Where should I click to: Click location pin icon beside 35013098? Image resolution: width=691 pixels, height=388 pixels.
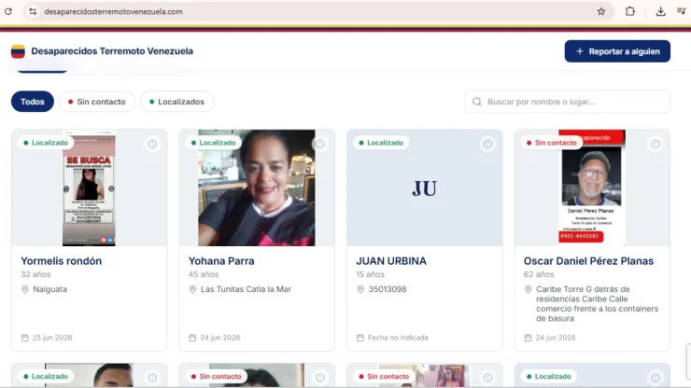[x=360, y=289]
